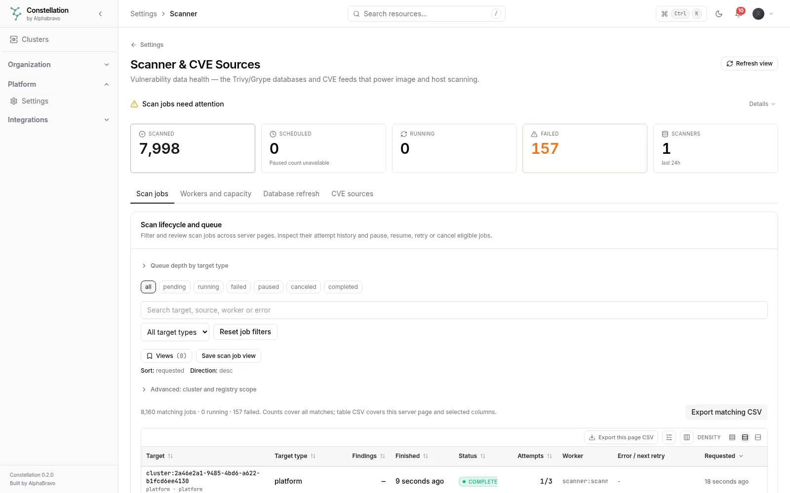
Task: Click Save scan job view
Action: [229, 356]
